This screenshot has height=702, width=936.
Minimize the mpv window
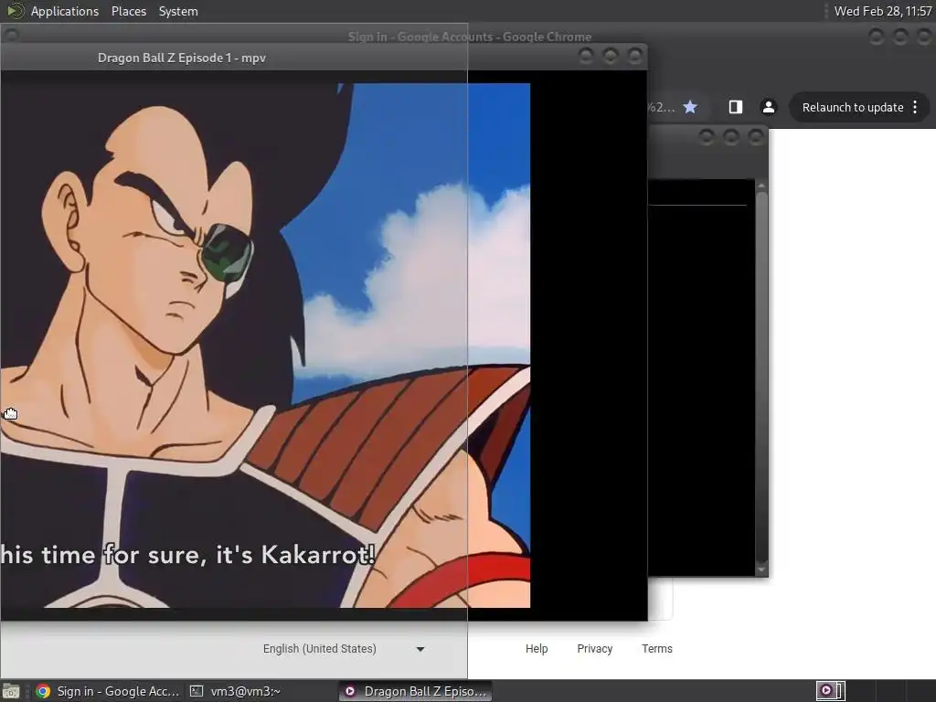[x=586, y=56]
